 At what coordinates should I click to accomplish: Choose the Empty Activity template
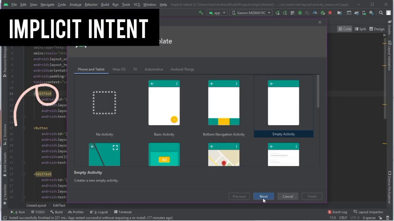tap(283, 106)
